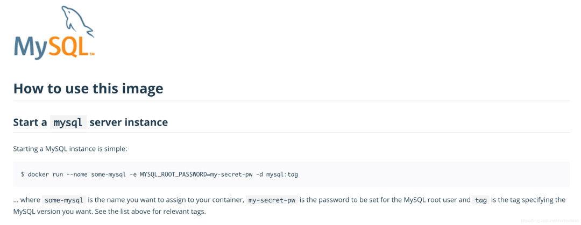This screenshot has width=581, height=225.
Task: Click the inline "some-mysql" code in the paragraph
Action: (x=64, y=200)
